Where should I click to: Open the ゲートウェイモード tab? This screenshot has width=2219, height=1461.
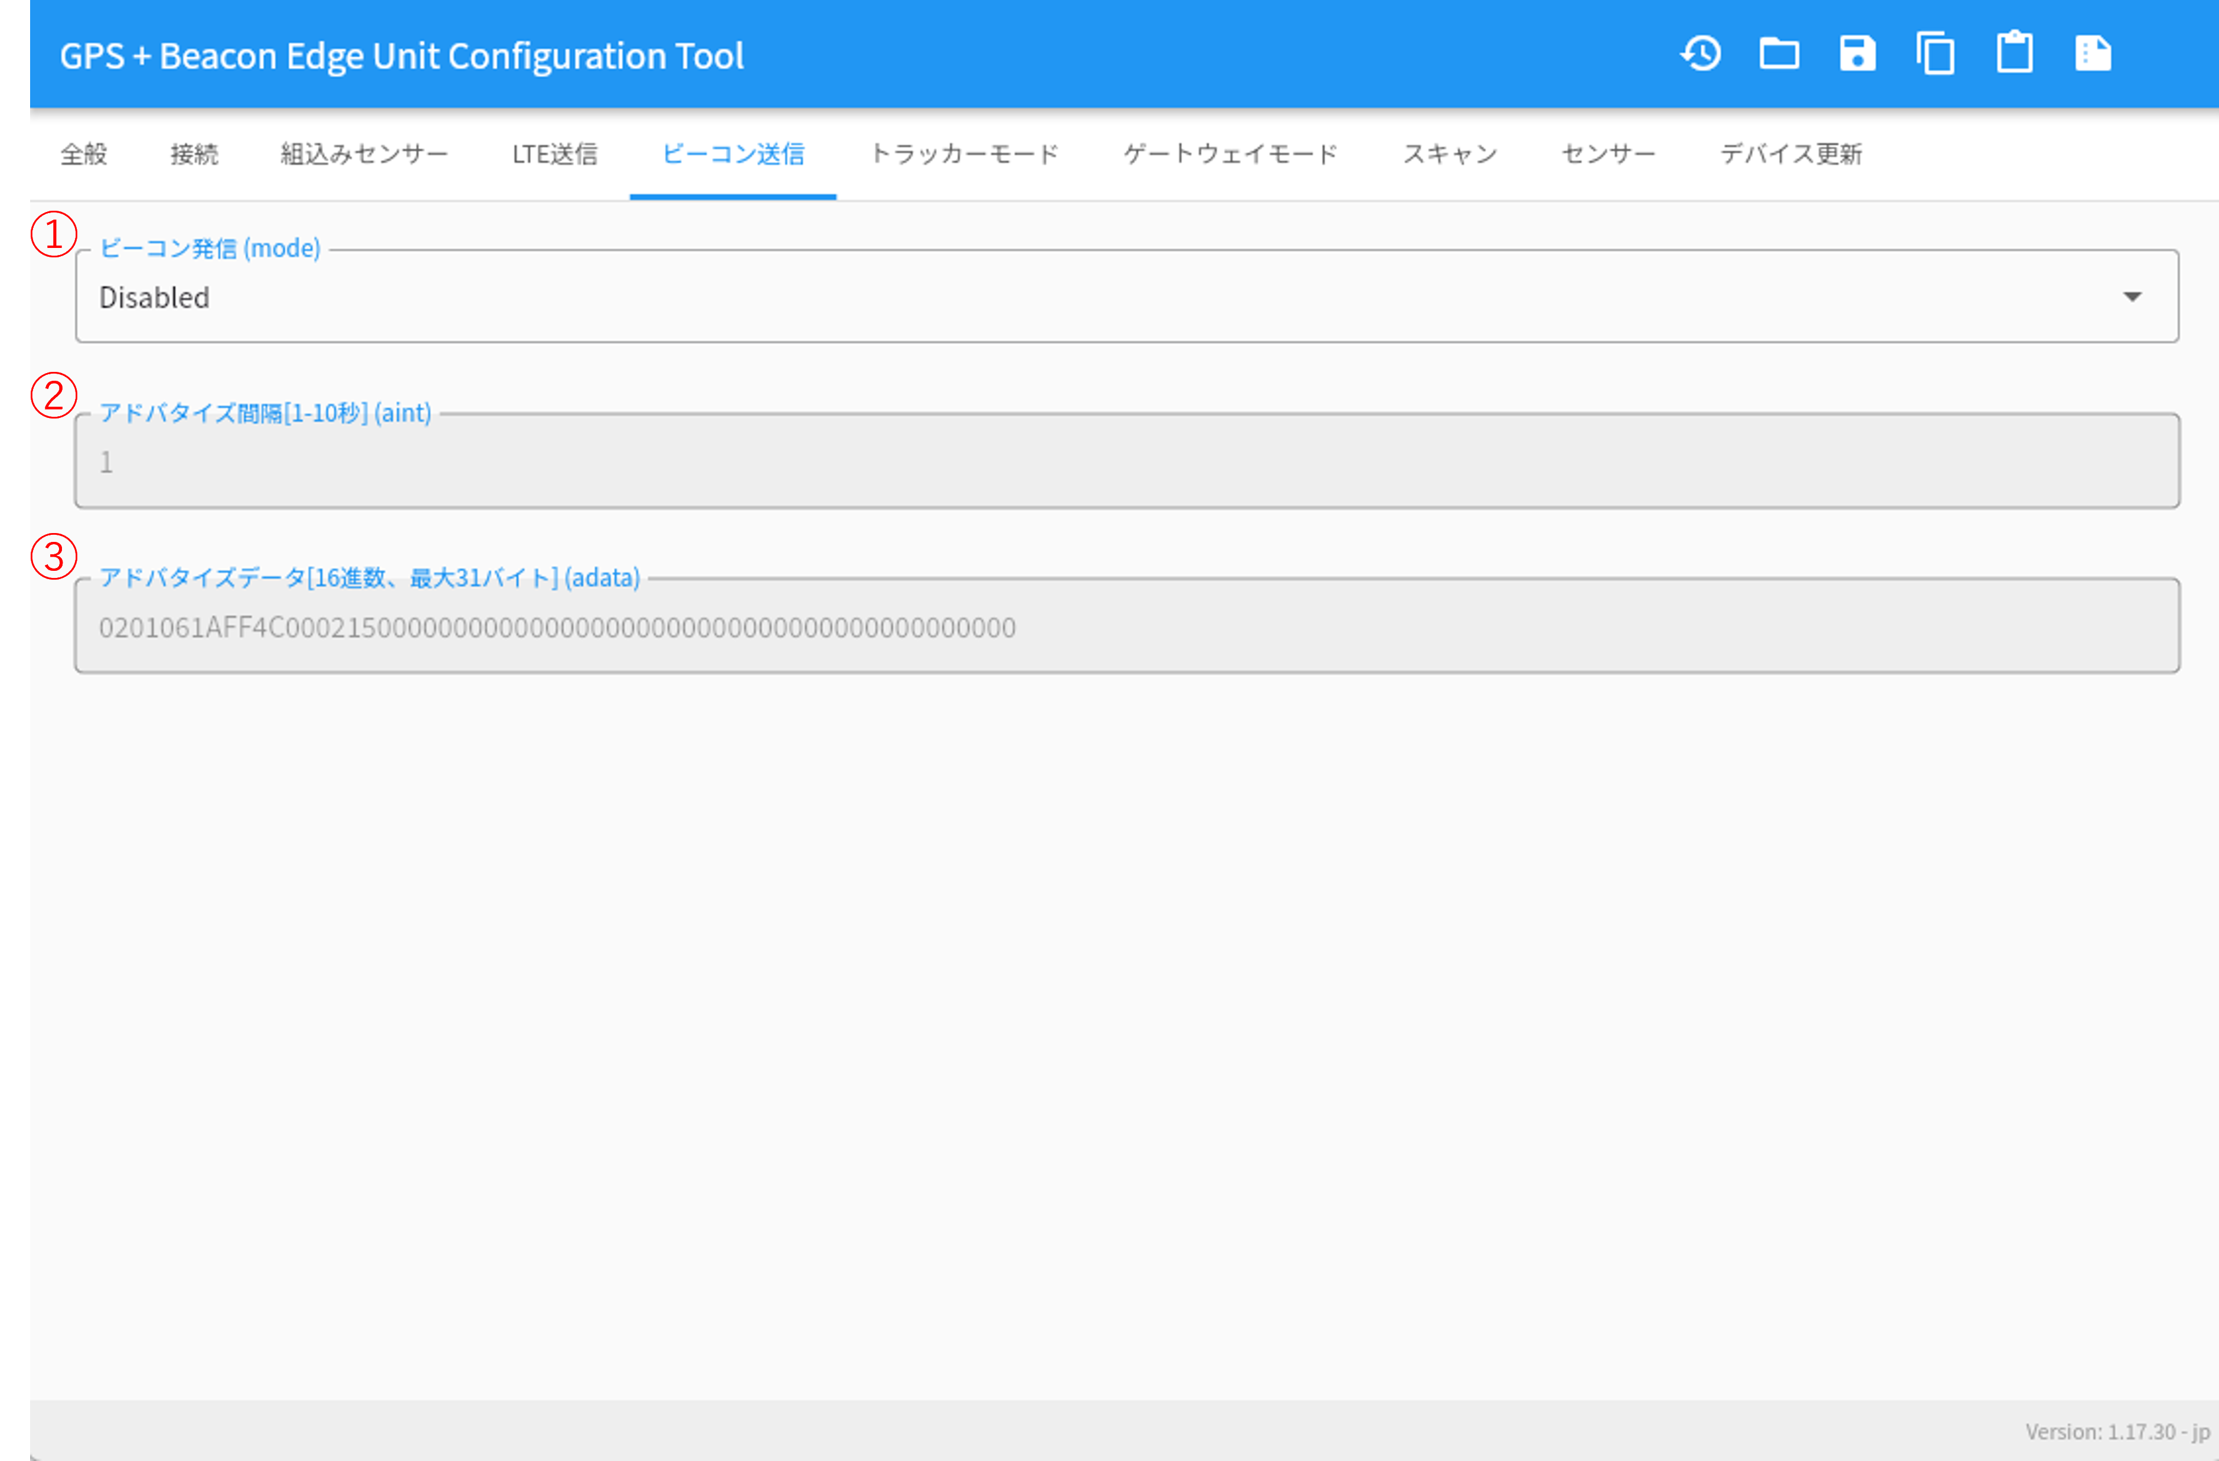1231,154
